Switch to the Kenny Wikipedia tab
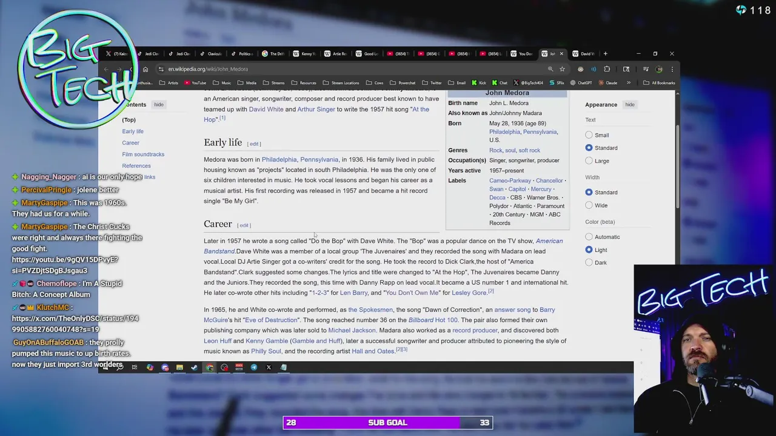The height and width of the screenshot is (436, 776). click(x=304, y=54)
